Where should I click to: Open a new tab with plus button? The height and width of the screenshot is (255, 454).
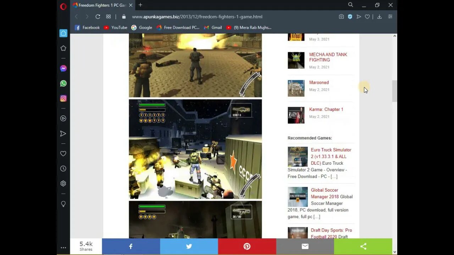coord(140,5)
